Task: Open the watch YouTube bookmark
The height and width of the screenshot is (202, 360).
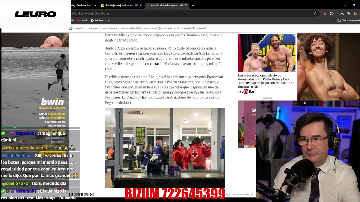Action: point(83,20)
